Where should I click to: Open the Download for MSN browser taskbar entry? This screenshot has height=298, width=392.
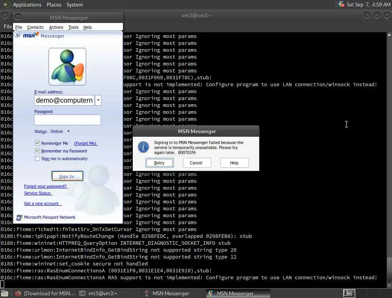(45, 293)
